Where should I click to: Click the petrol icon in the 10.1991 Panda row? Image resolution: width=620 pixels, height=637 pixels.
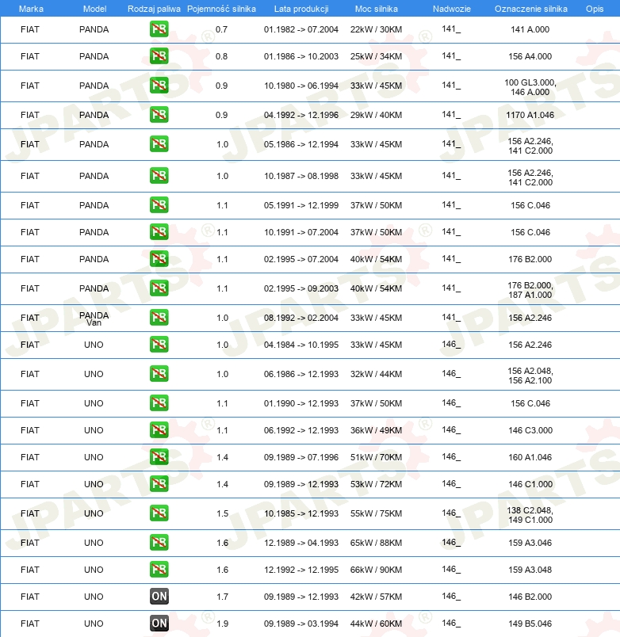point(159,232)
